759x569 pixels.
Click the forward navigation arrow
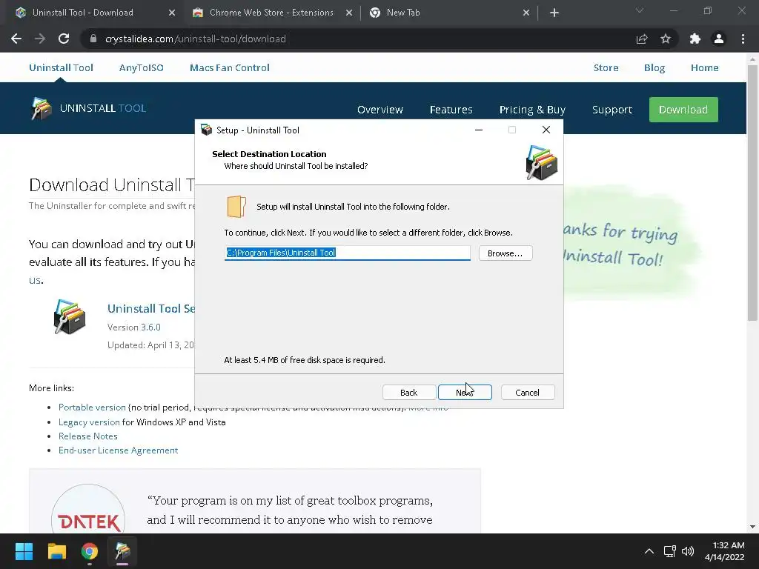click(40, 39)
